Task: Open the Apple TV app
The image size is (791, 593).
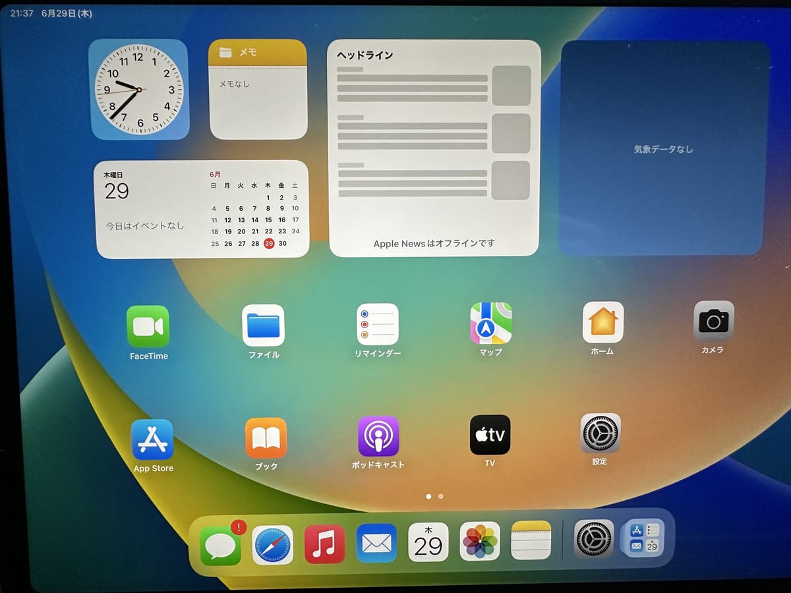Action: tap(490, 435)
